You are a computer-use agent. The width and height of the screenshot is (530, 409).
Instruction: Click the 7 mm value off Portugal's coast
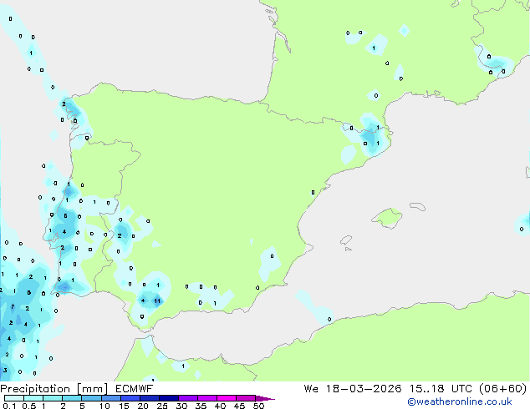click(13, 308)
